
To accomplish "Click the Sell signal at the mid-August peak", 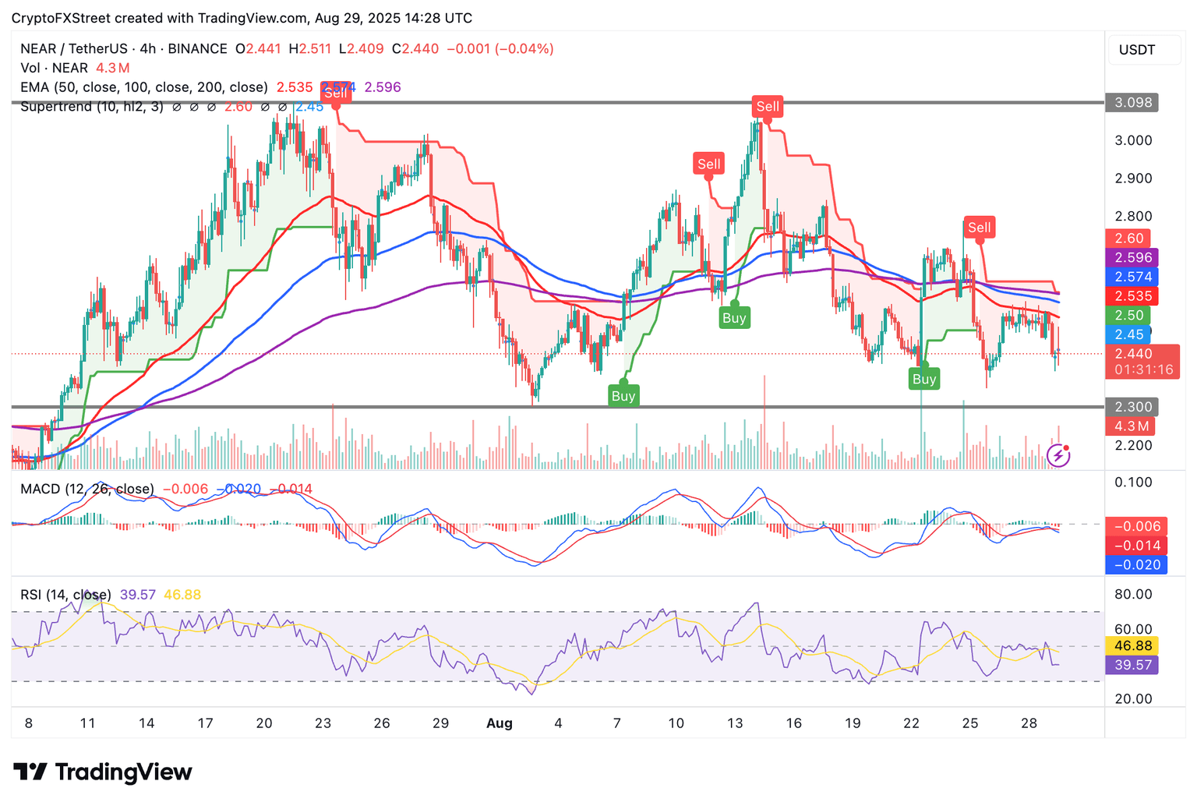I will click(x=768, y=107).
